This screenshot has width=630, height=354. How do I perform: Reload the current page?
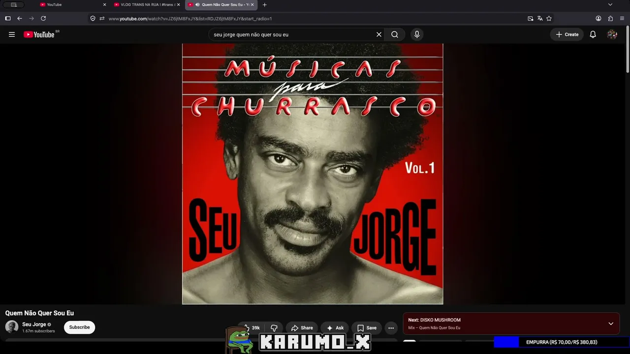pos(43,18)
